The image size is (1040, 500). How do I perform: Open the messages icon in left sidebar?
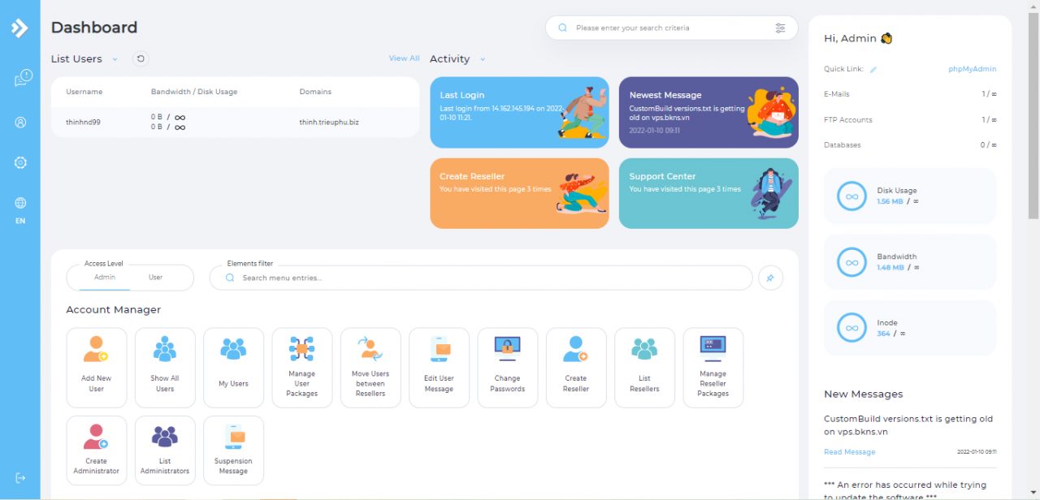click(x=21, y=79)
